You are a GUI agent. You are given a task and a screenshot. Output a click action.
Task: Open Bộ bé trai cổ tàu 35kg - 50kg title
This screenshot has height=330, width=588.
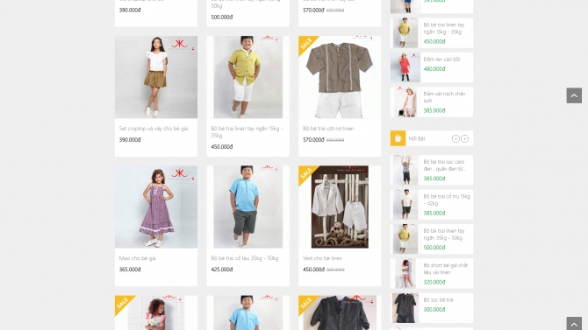coord(245,258)
